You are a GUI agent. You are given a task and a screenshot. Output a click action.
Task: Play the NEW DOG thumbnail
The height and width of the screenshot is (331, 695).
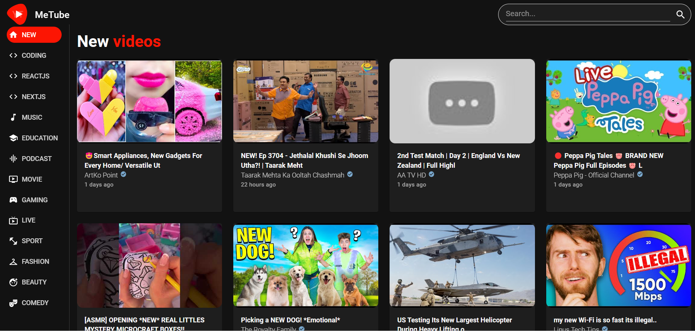(306, 266)
